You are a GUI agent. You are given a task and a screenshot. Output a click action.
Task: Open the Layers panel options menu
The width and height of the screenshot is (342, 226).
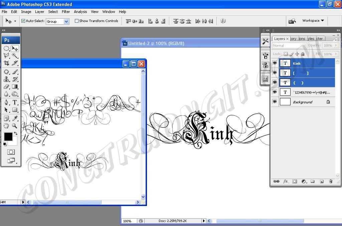[x=338, y=39]
